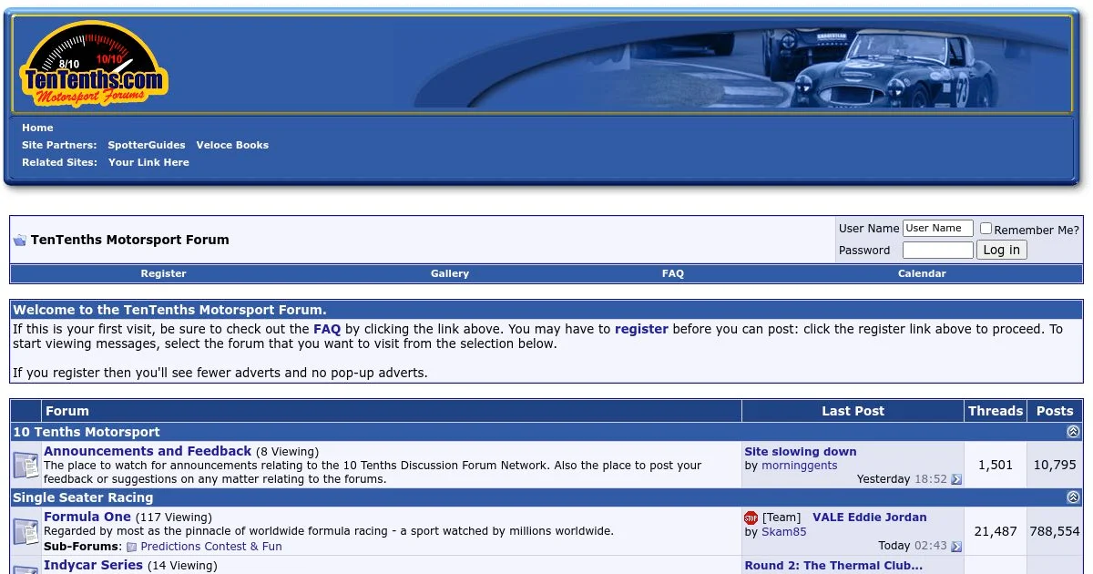Open the Calendar menu item
This screenshot has width=1093, height=574.
click(x=922, y=273)
